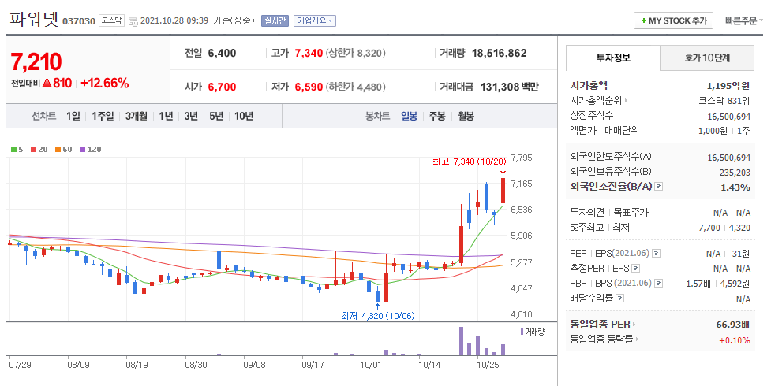The width and height of the screenshot is (771, 386).
Task: Open 동일업종 PER link
Action: pos(602,324)
